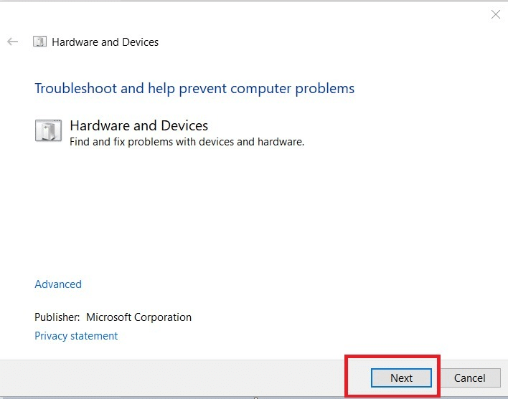Image resolution: width=508 pixels, height=399 pixels.
Task: Click the "Hardware and Devices" window title text
Action: pyautogui.click(x=105, y=42)
